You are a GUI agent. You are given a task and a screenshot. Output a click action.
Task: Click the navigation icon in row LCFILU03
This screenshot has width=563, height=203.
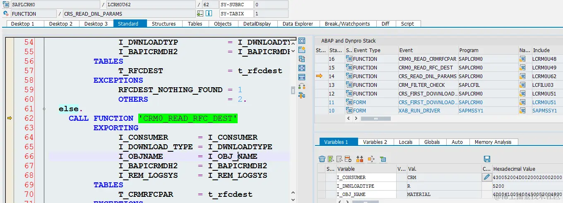pos(523,85)
